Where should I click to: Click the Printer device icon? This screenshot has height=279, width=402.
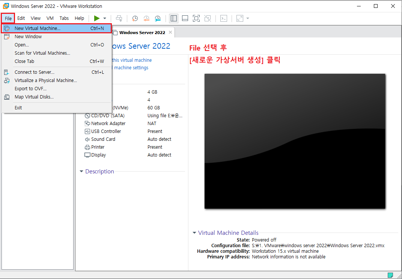point(87,147)
